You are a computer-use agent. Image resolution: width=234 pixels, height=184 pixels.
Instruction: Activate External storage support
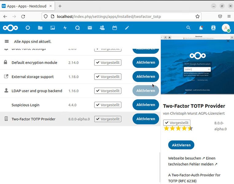click(x=146, y=77)
